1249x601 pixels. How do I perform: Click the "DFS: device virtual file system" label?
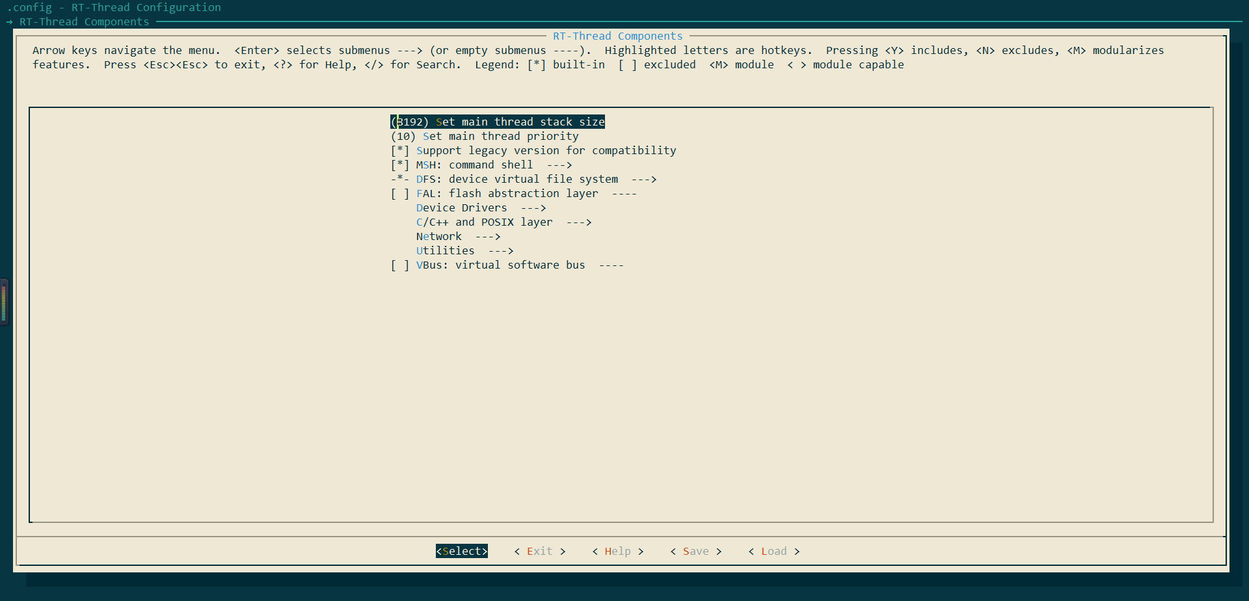coord(517,179)
